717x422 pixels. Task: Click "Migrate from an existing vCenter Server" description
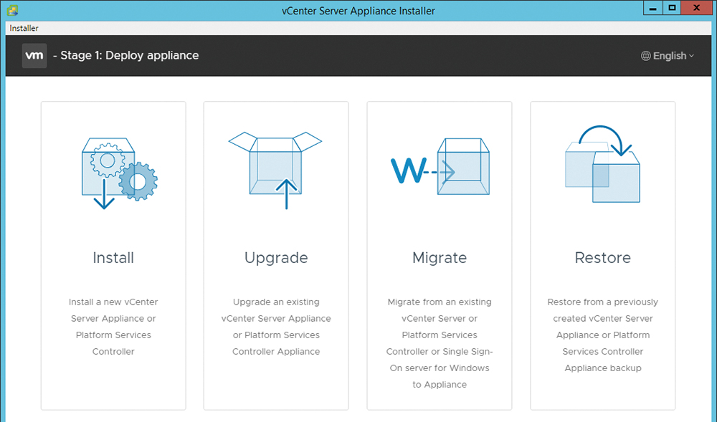coord(440,343)
